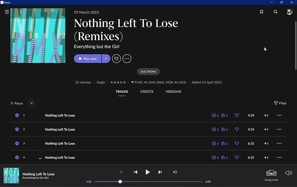The height and width of the screenshot is (187, 297).
Task: Click the large album cover art
Action: (x=38, y=36)
